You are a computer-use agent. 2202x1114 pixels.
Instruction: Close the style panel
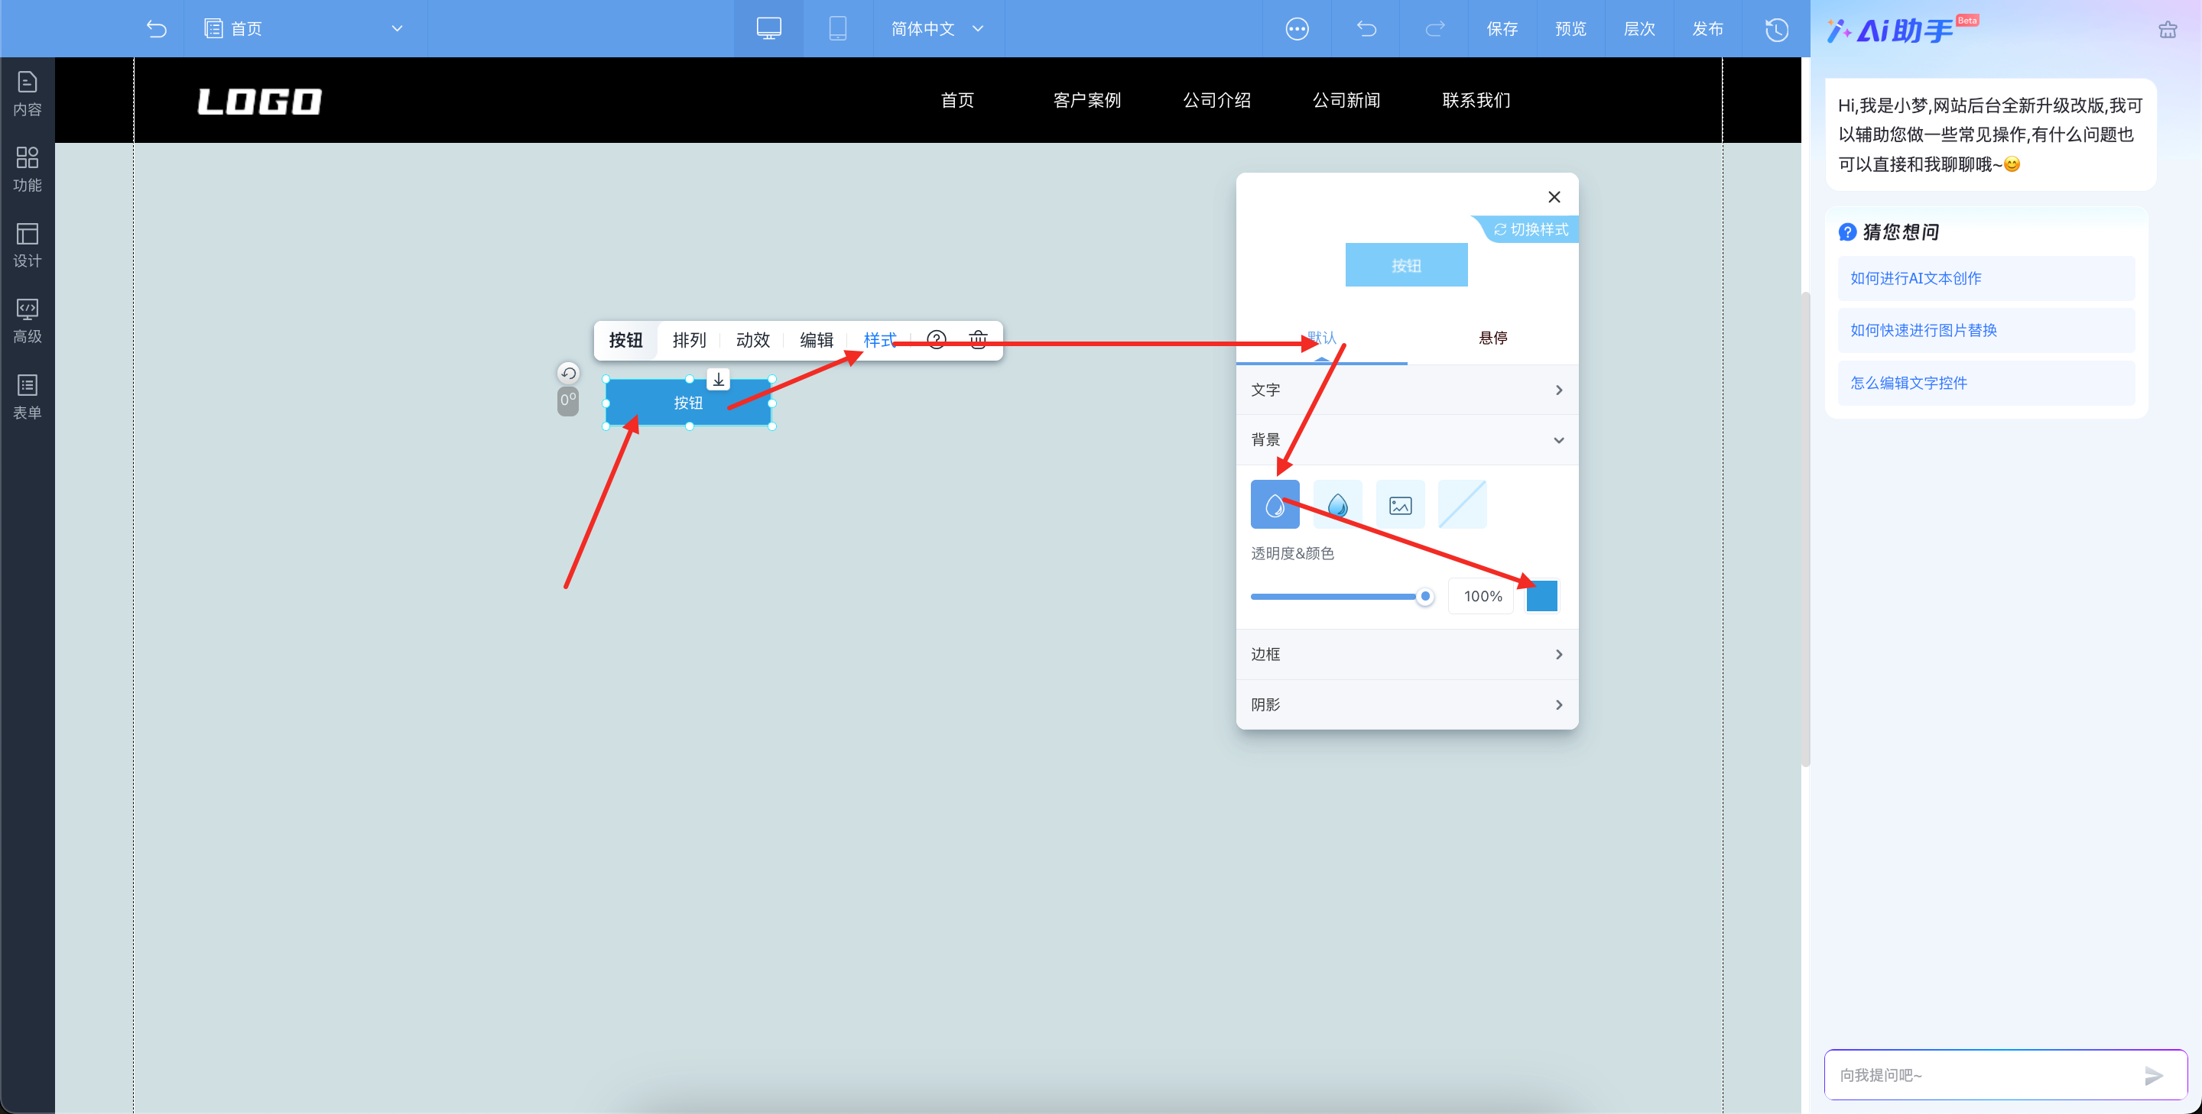coord(1554,196)
